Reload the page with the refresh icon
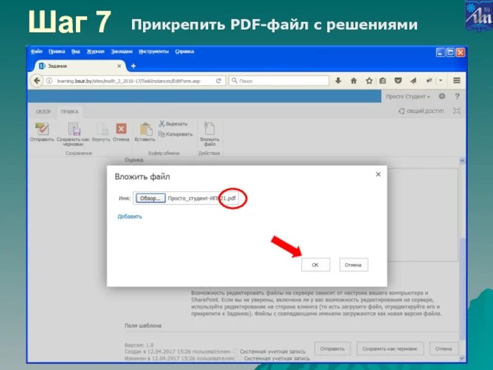Screen dimensions: 493x370 tap(219, 81)
